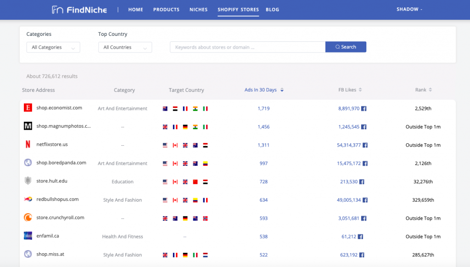
Task: Click the 1,719 ads count
Action: click(x=263, y=108)
